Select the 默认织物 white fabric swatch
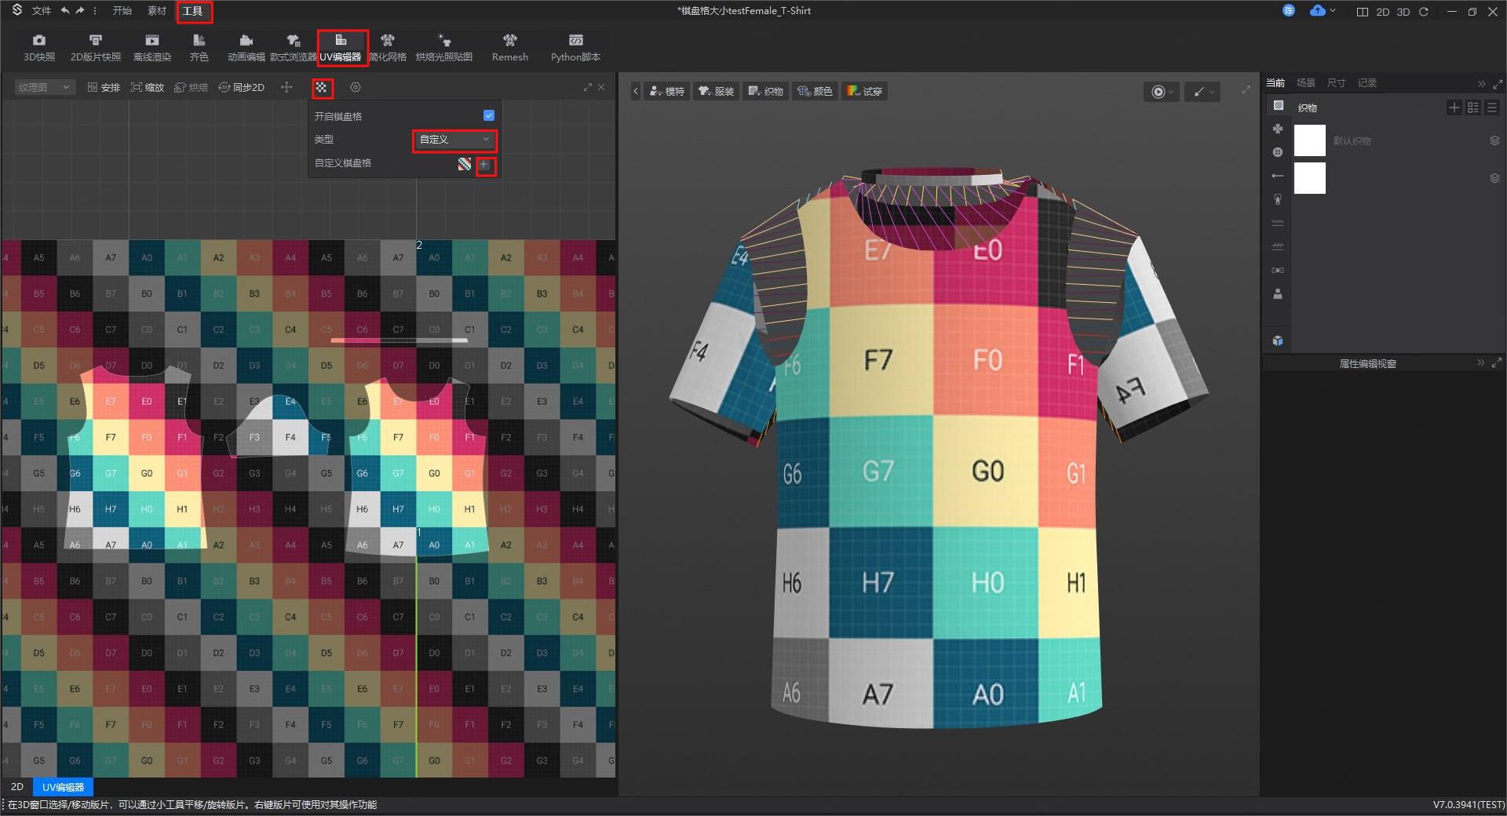Screen dimensions: 1507x816 [1309, 140]
